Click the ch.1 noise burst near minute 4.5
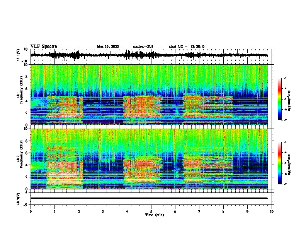The height and width of the screenshot is (237, 306). [143, 106]
